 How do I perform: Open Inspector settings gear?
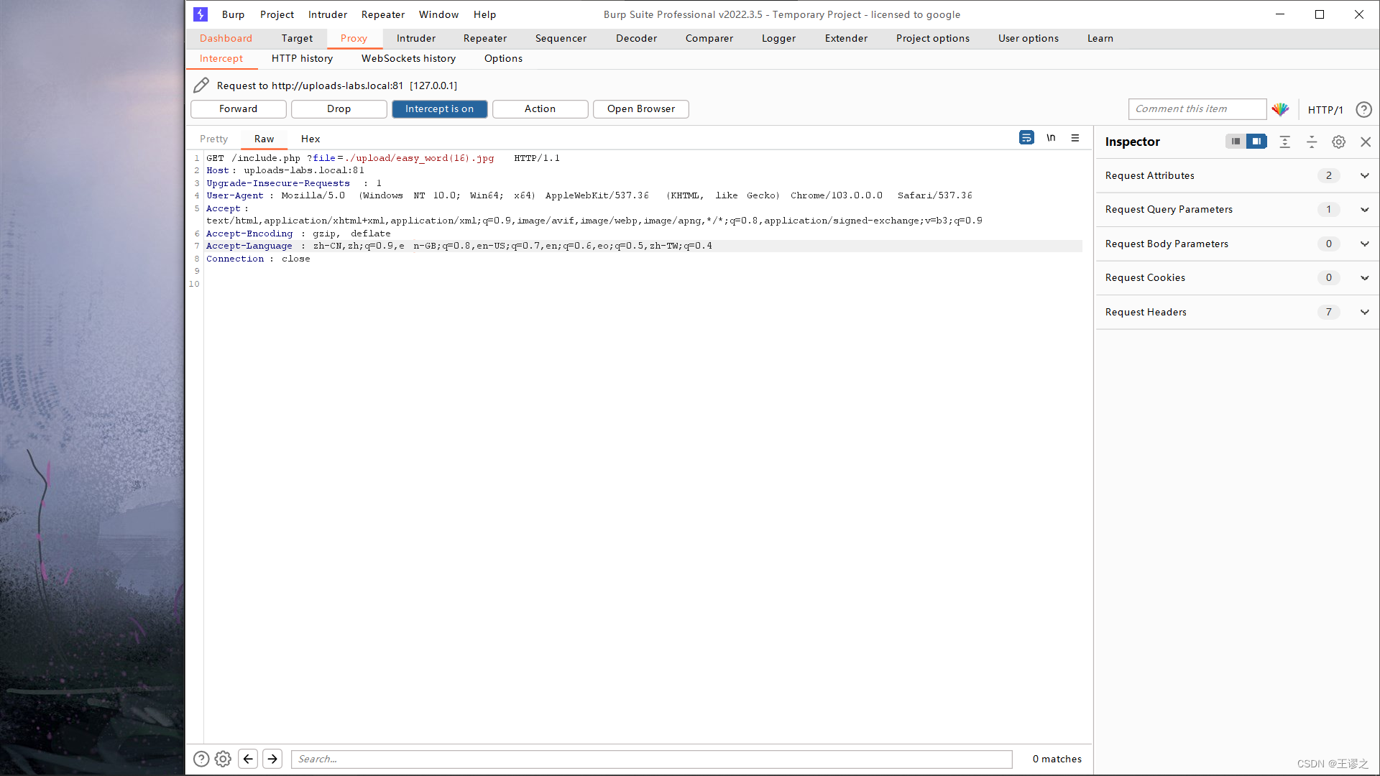coord(1338,142)
